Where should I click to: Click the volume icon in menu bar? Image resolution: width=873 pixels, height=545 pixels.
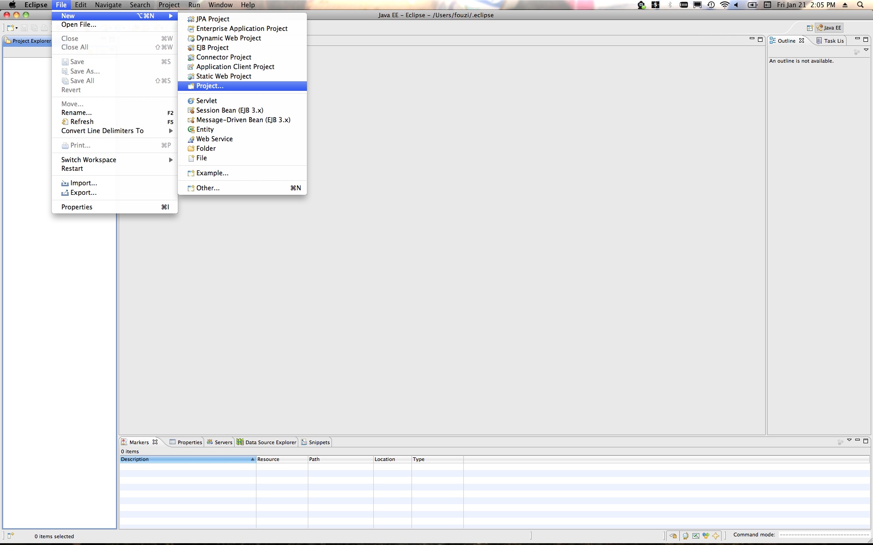pyautogui.click(x=737, y=5)
